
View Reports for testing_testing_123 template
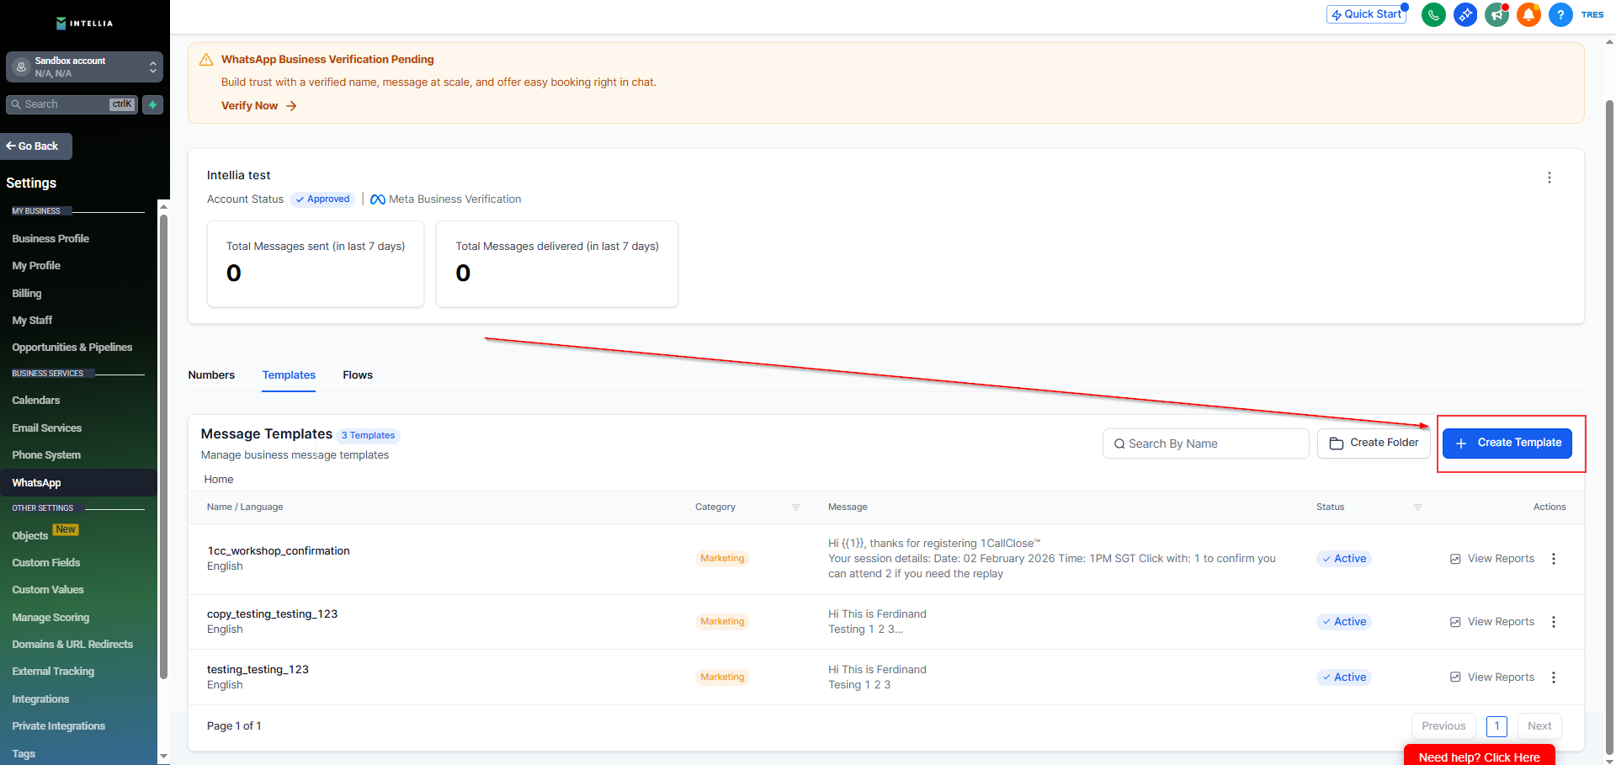(1492, 677)
